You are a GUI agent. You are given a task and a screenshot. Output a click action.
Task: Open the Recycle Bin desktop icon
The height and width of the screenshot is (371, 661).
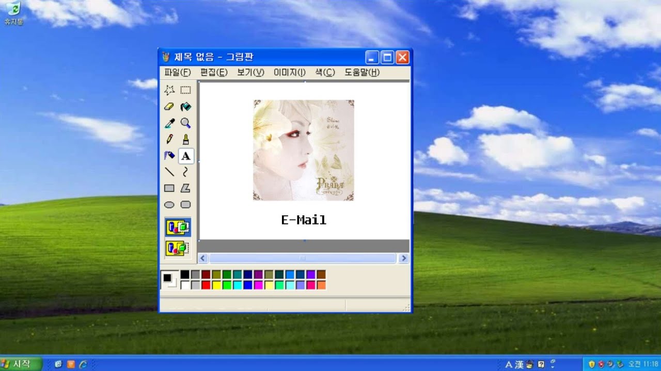(x=13, y=13)
